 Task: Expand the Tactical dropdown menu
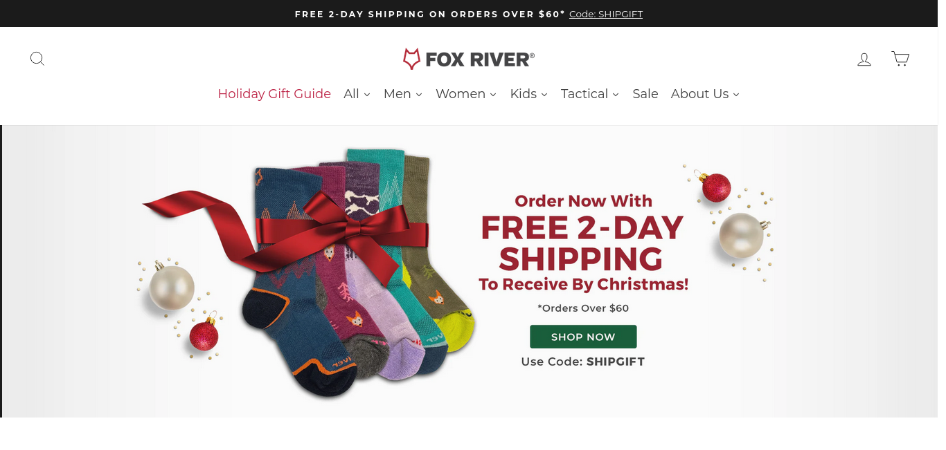pos(590,94)
